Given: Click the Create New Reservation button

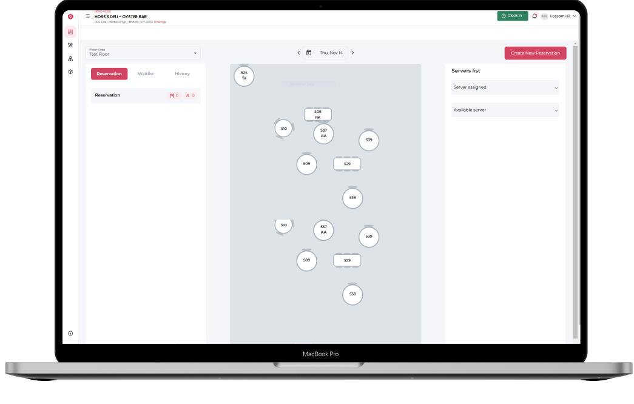Looking at the screenshot, I should (535, 53).
